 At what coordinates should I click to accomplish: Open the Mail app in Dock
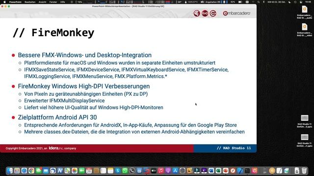[x=46, y=171]
